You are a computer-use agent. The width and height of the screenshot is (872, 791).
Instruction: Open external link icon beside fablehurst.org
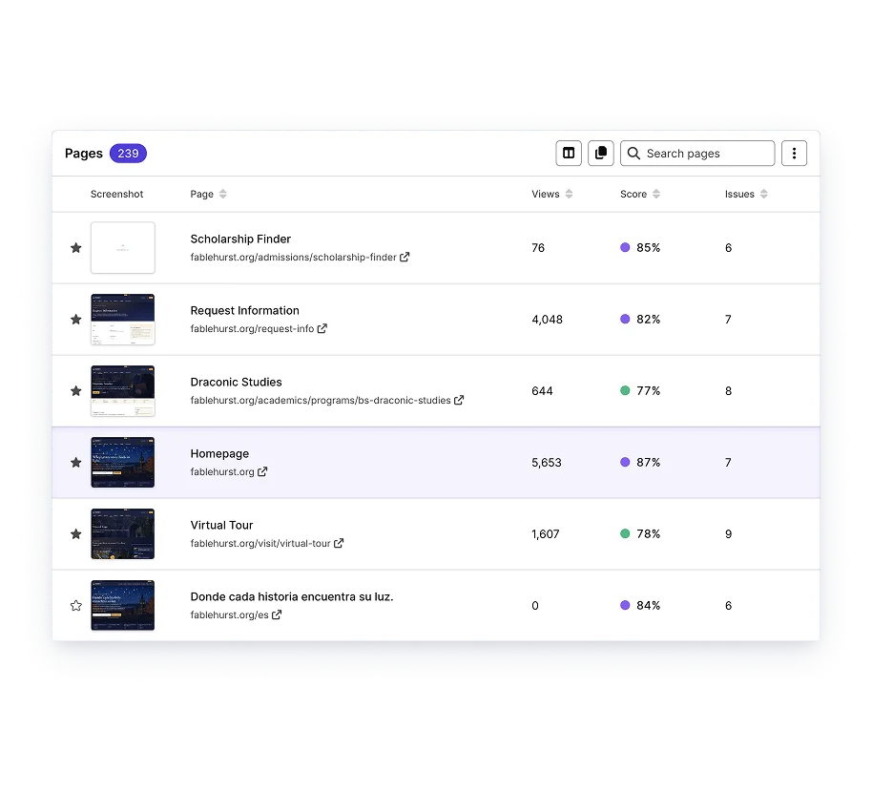(262, 471)
